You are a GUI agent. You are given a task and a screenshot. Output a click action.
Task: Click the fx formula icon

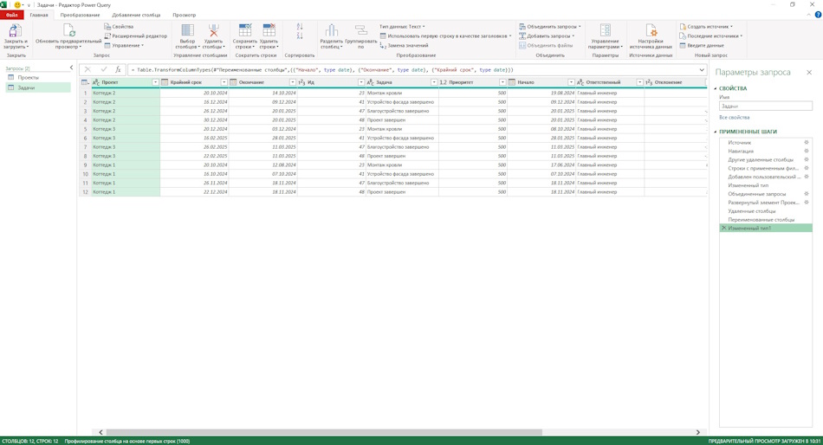click(118, 69)
